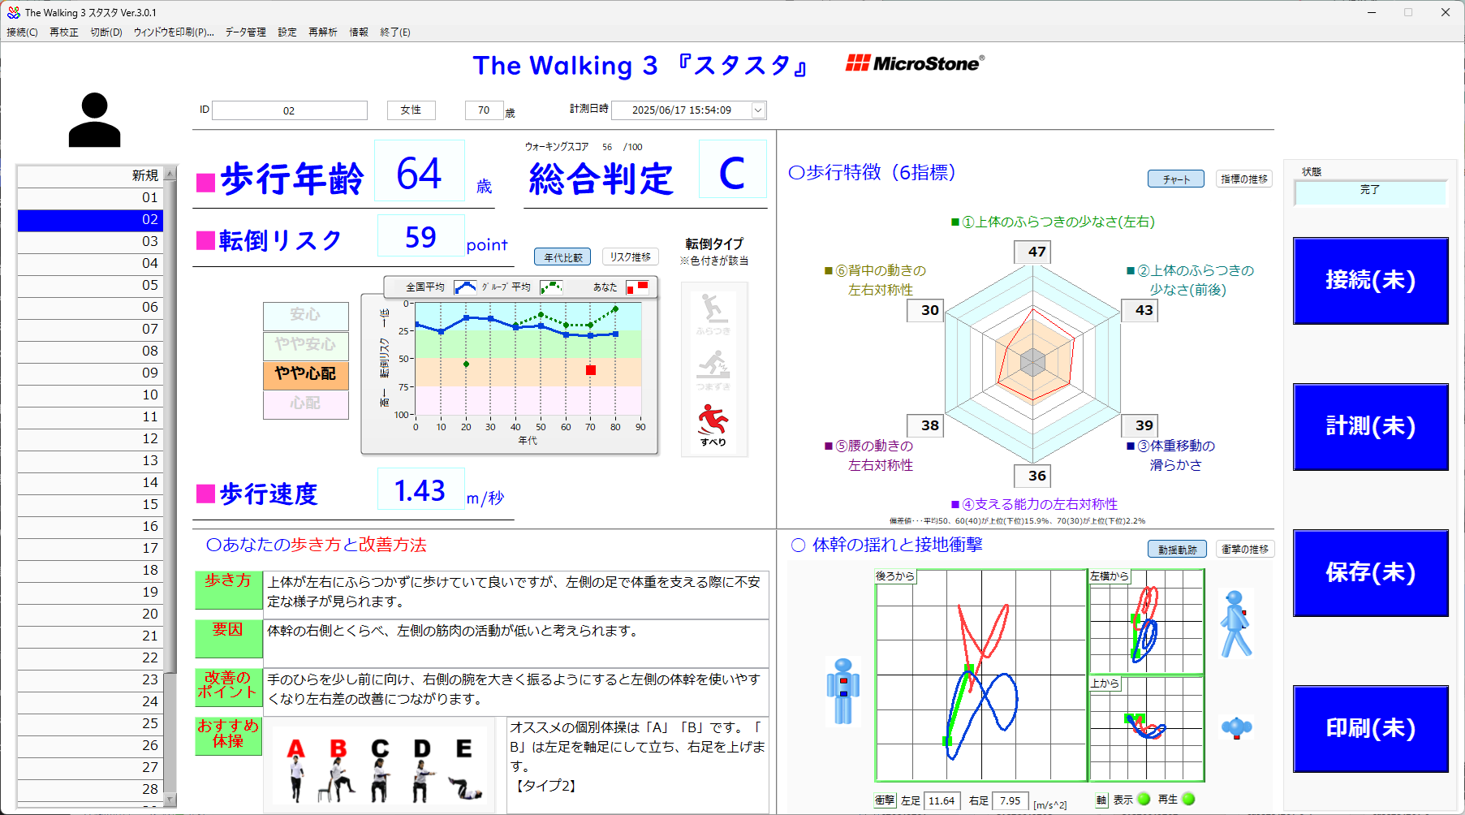Select the 新規 entry in ID list
This screenshot has height=815, width=1465.
[x=90, y=175]
